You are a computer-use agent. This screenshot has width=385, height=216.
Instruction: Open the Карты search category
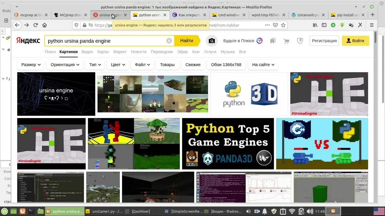103,52
